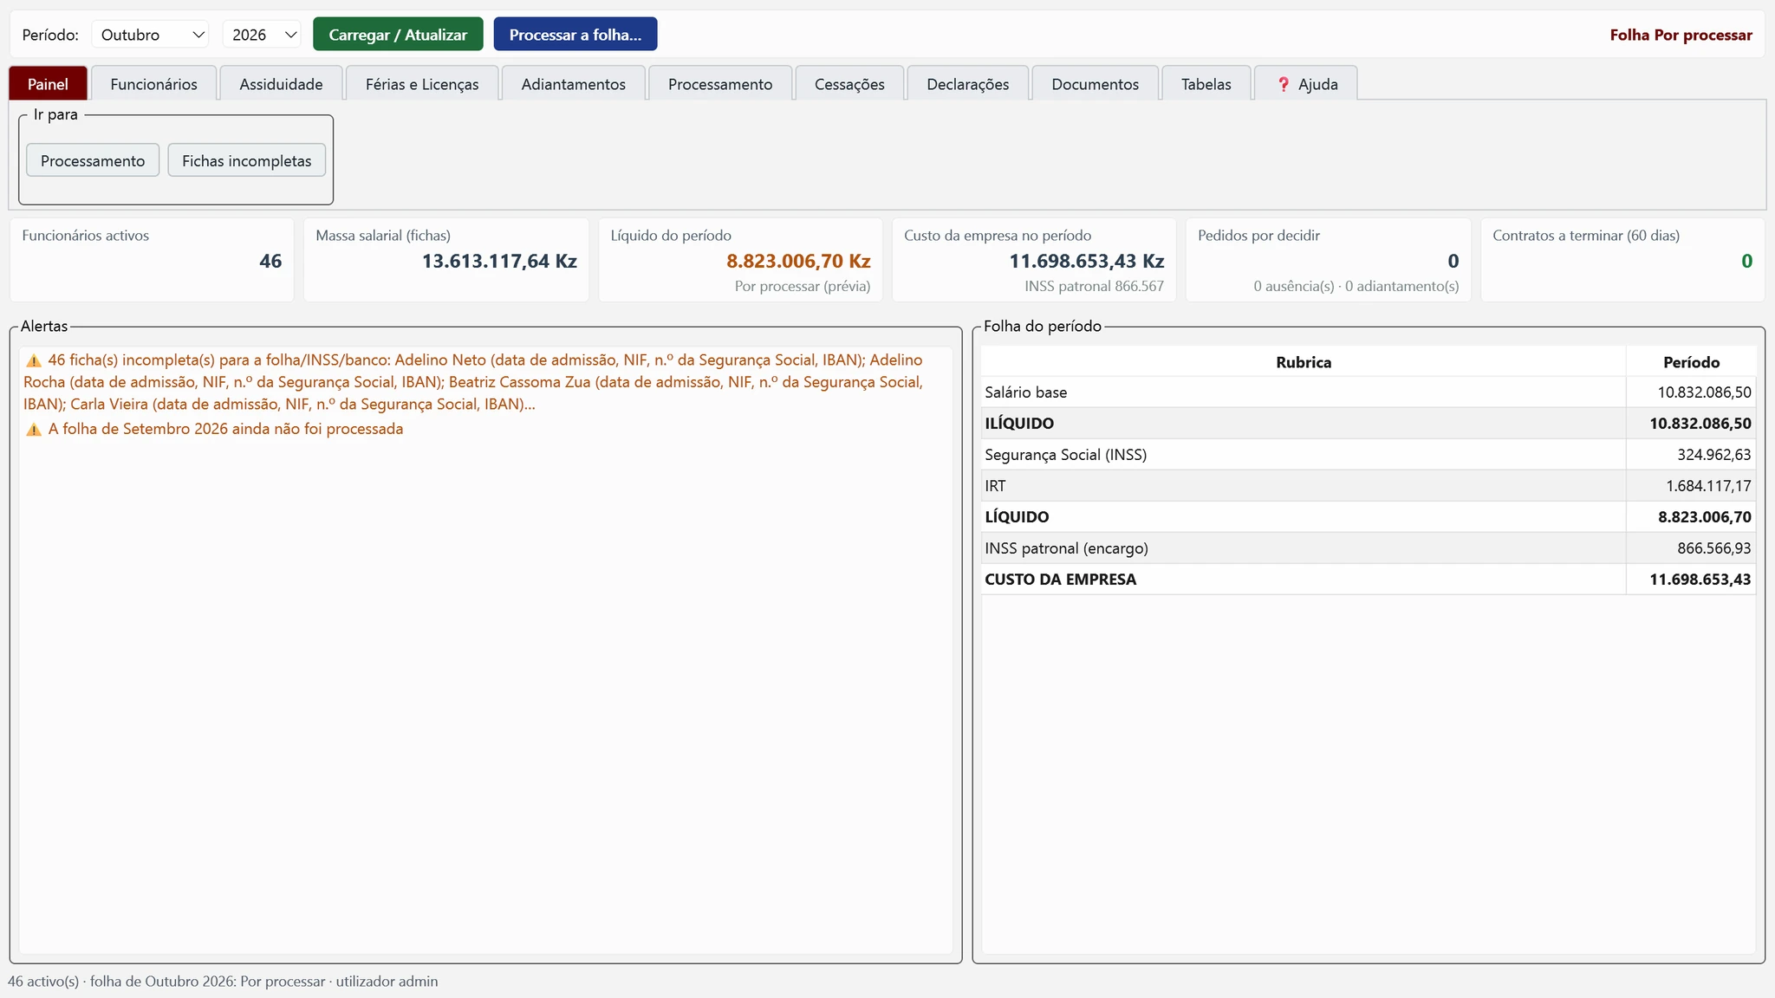
Task: Click the warning icon beside fichas incompletas alert
Action: click(34, 360)
